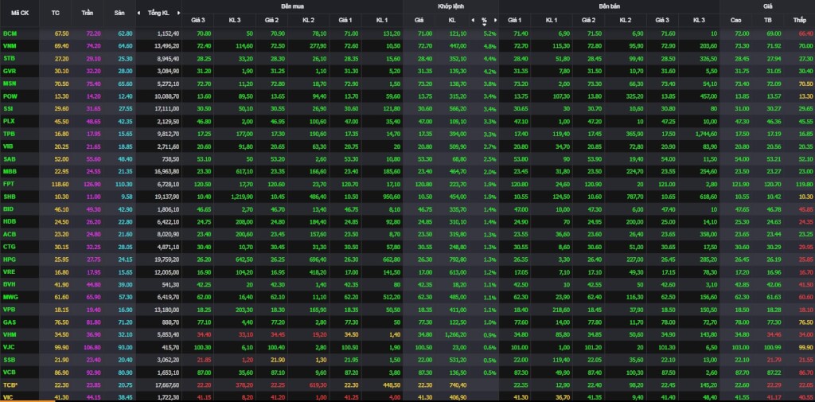Click the Tổng KL column header

point(158,13)
